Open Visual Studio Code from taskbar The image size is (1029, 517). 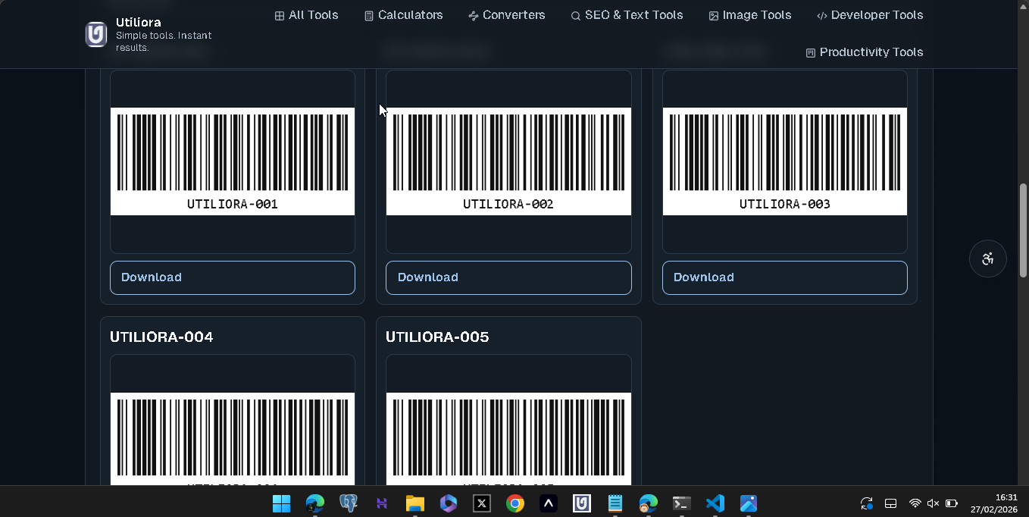click(x=715, y=503)
